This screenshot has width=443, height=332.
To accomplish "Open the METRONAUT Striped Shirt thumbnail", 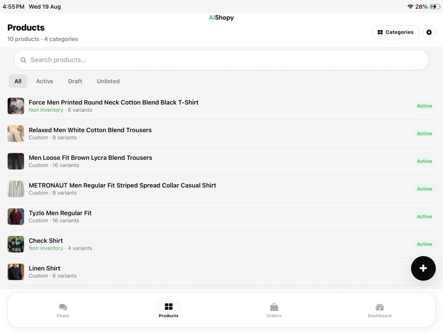I will tap(16, 189).
